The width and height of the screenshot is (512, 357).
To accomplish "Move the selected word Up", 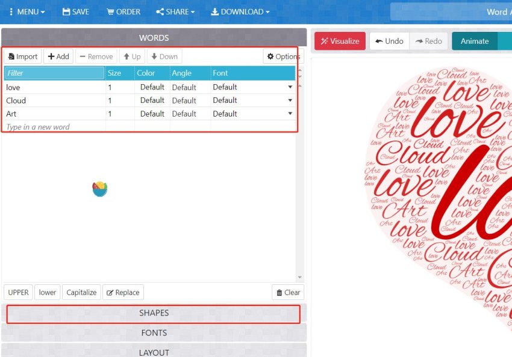I will pos(132,56).
